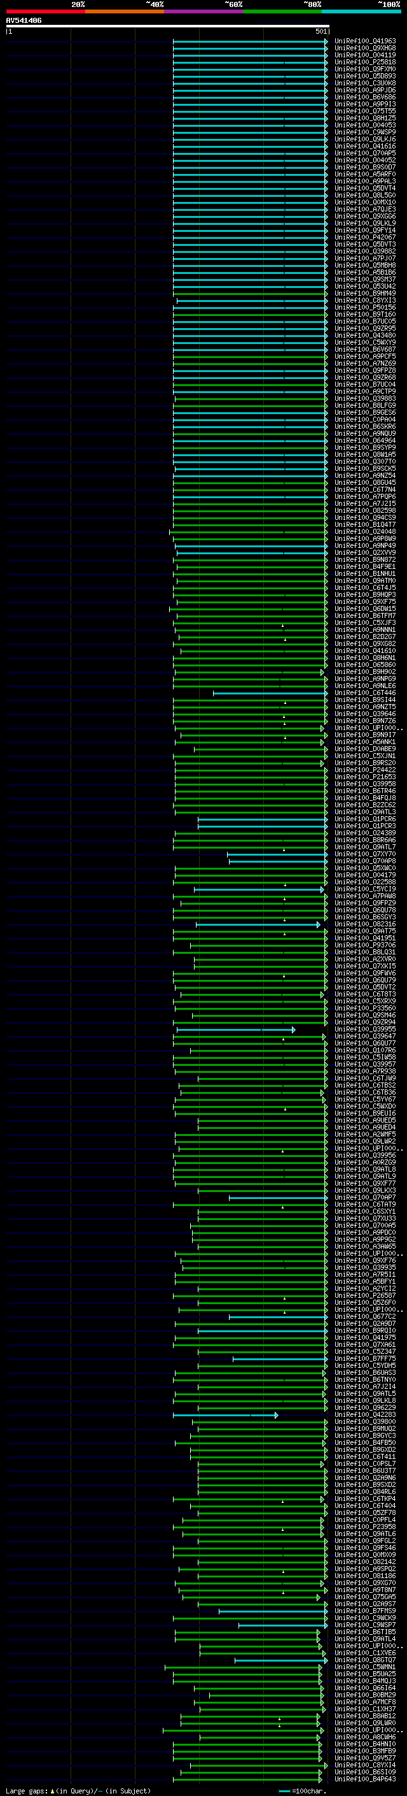Select the UniRef100_A9PAL3 label
The width and height of the screenshot is (407, 1796).
[364, 182]
